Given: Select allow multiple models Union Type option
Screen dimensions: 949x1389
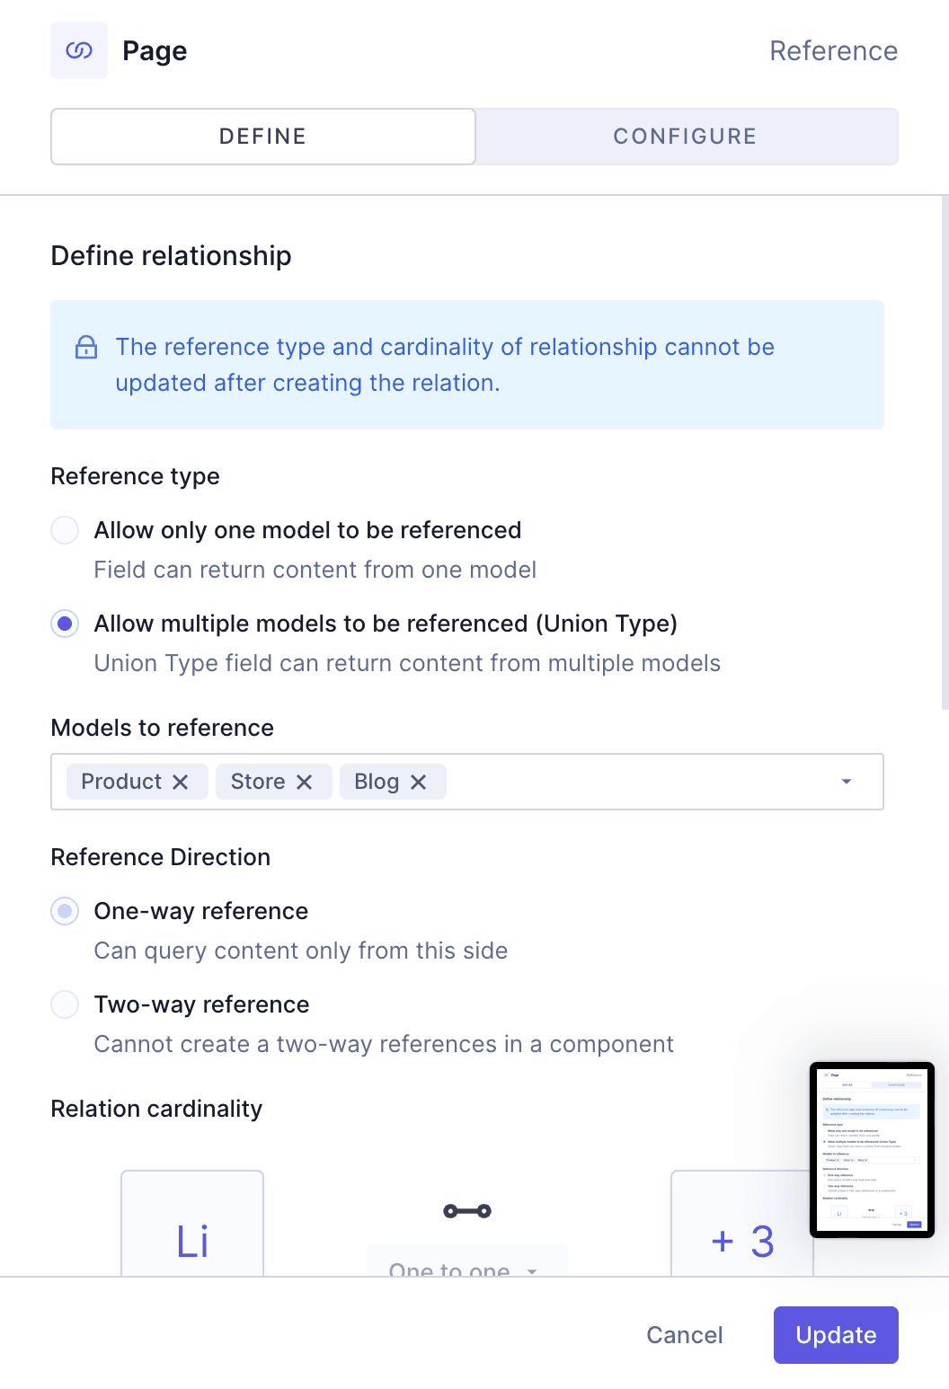Looking at the screenshot, I should (x=64, y=624).
